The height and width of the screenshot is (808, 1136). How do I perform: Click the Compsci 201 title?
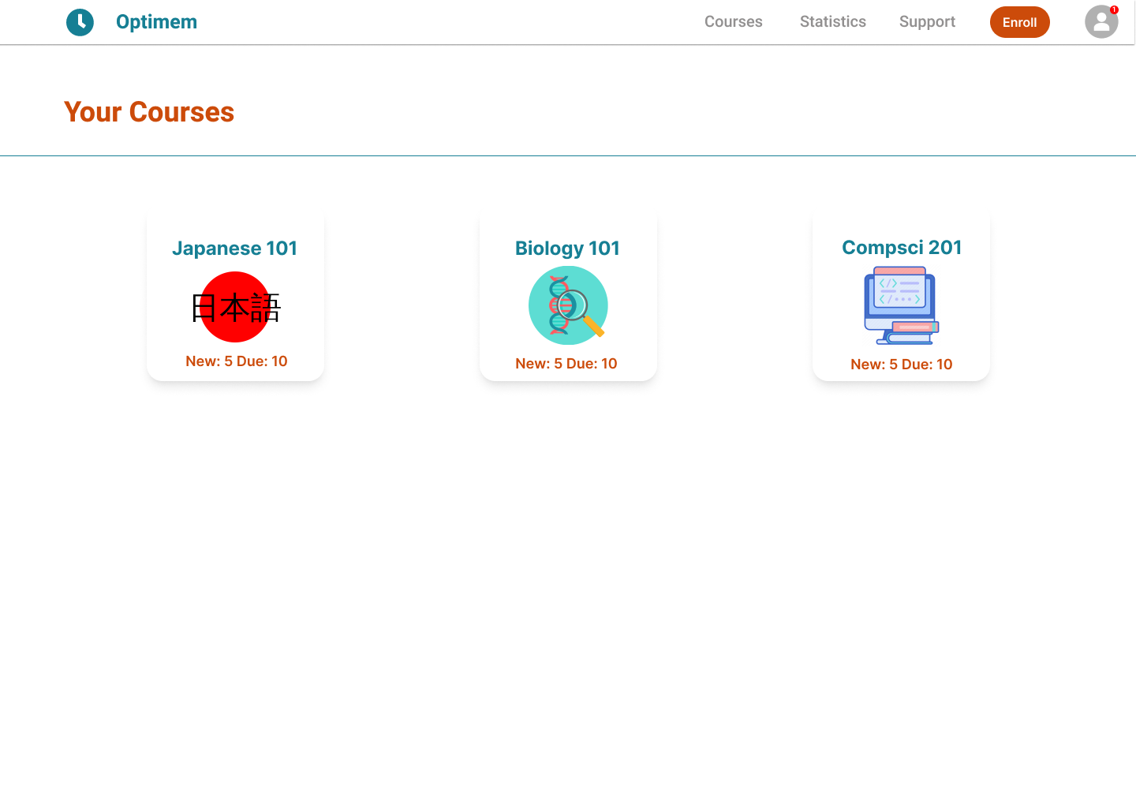click(x=901, y=247)
